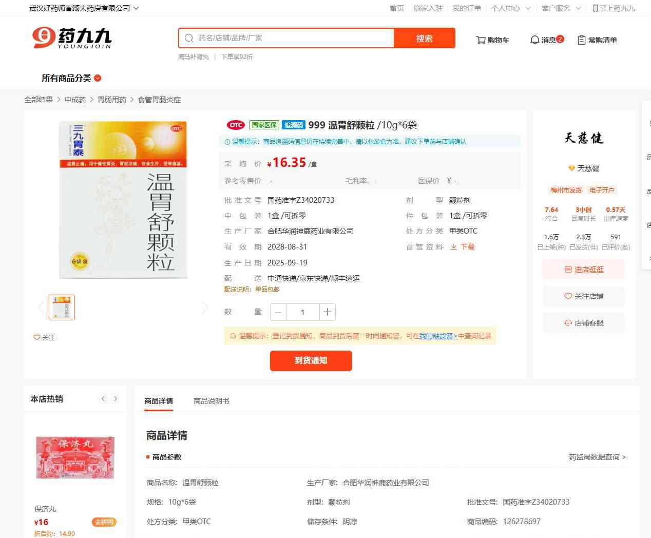Decrease quantity with the minus button
651x538 pixels.
point(278,312)
